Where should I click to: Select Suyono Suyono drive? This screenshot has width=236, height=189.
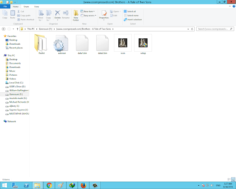[x=17, y=110]
